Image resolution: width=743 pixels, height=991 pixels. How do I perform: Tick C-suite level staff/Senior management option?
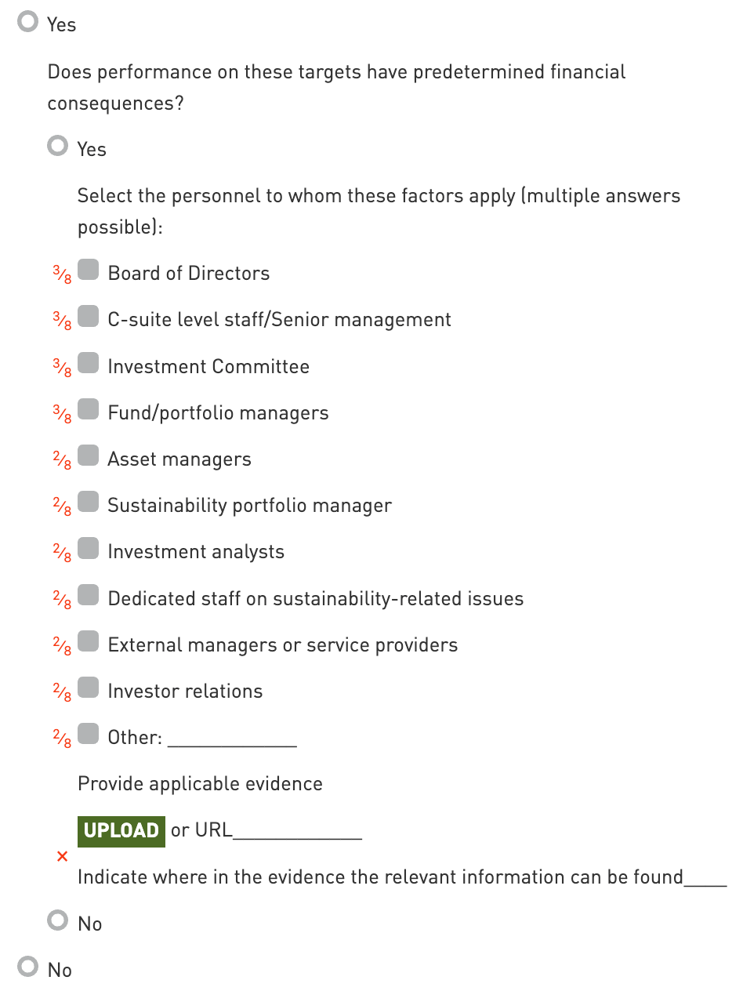click(x=89, y=318)
